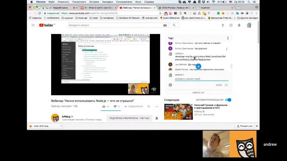
Task: Open the Закладки menu
Action: [108, 2]
